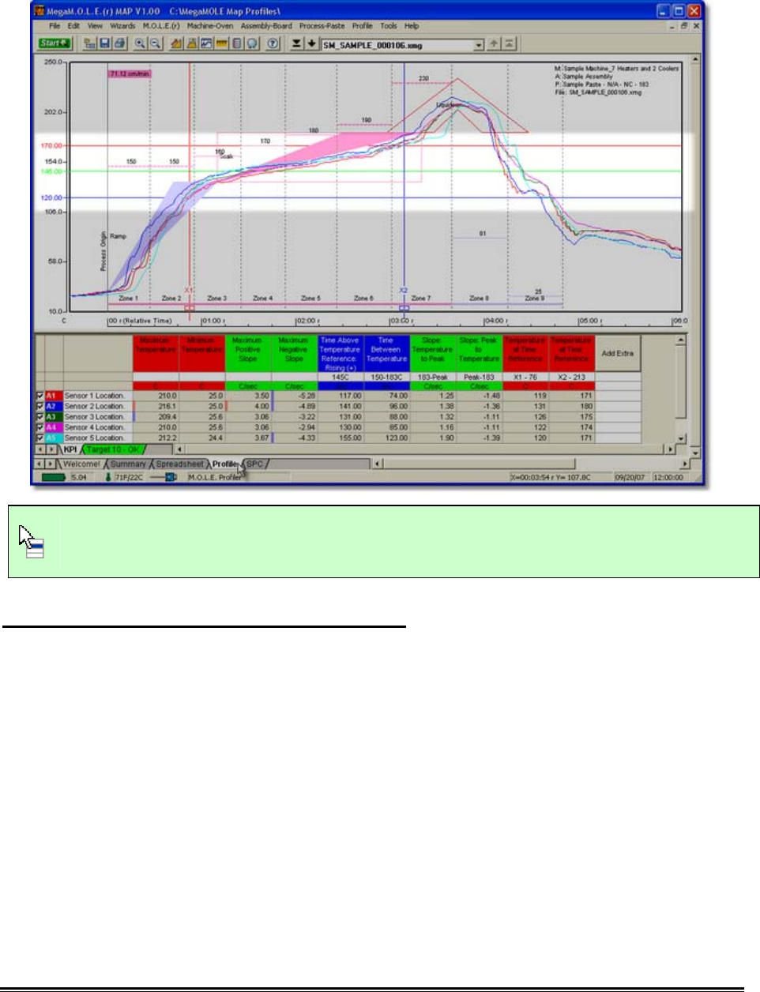Open the Profile menu
This screenshot has width=760, height=992.
(x=363, y=26)
